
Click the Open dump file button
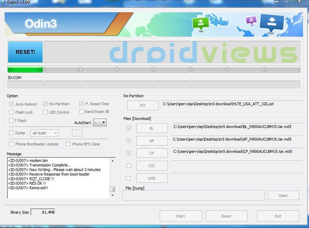(283, 195)
